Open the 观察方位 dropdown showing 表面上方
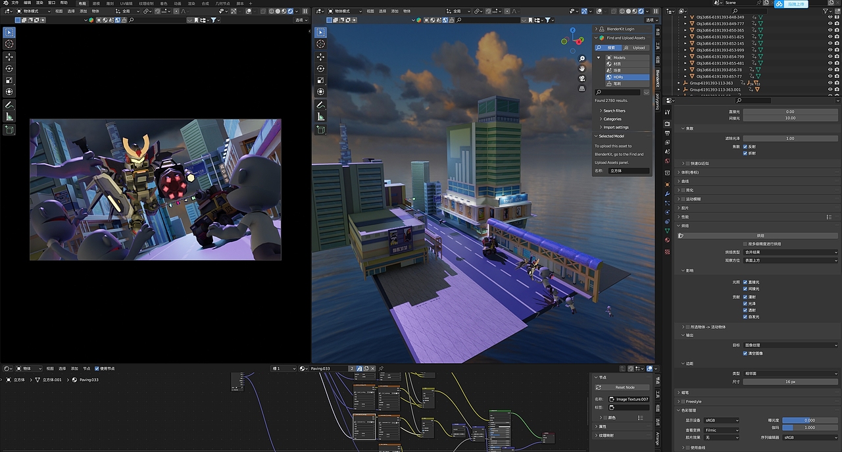 791,261
